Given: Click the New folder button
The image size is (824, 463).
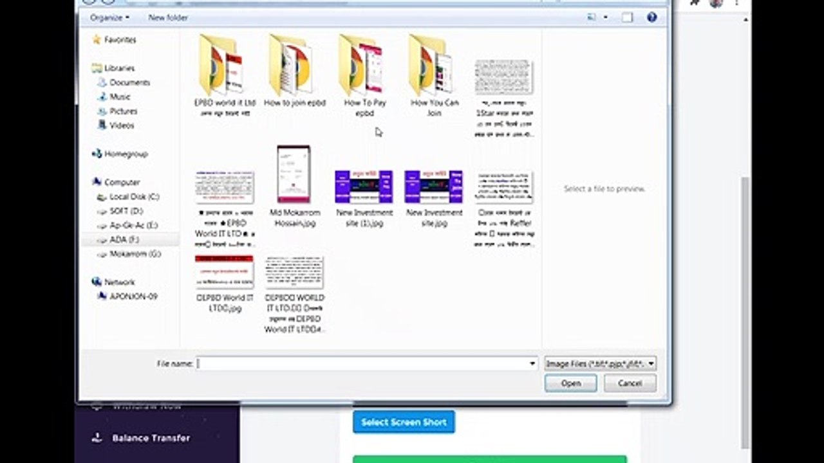Looking at the screenshot, I should (168, 18).
